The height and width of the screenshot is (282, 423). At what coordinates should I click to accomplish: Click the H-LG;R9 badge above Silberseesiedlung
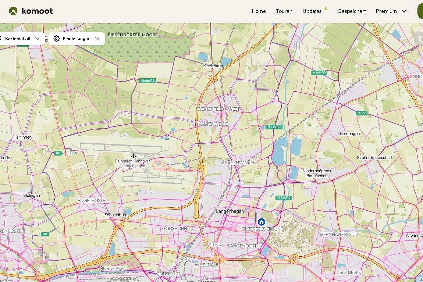coord(284,198)
